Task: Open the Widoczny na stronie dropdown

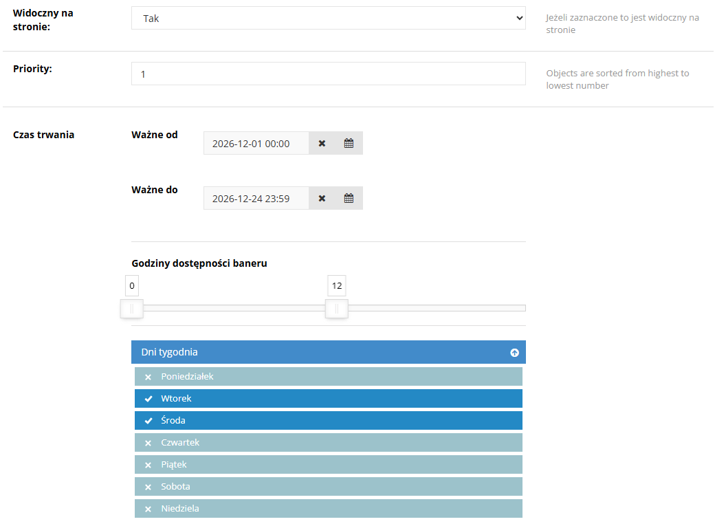Action: (x=329, y=19)
